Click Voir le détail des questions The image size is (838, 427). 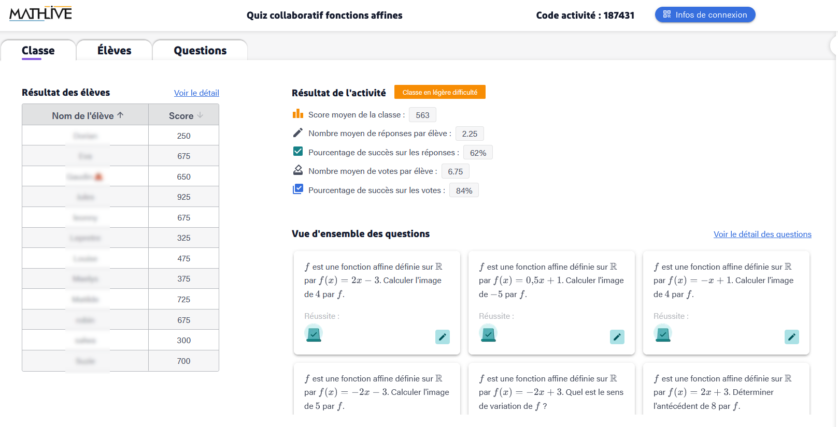point(762,234)
